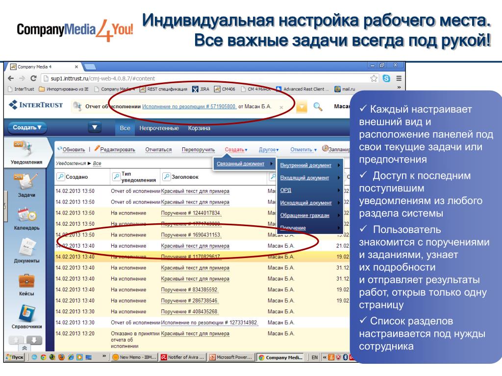502x376 pixels.
Task: Click the Все breadcrumb link
Action: pos(97,164)
